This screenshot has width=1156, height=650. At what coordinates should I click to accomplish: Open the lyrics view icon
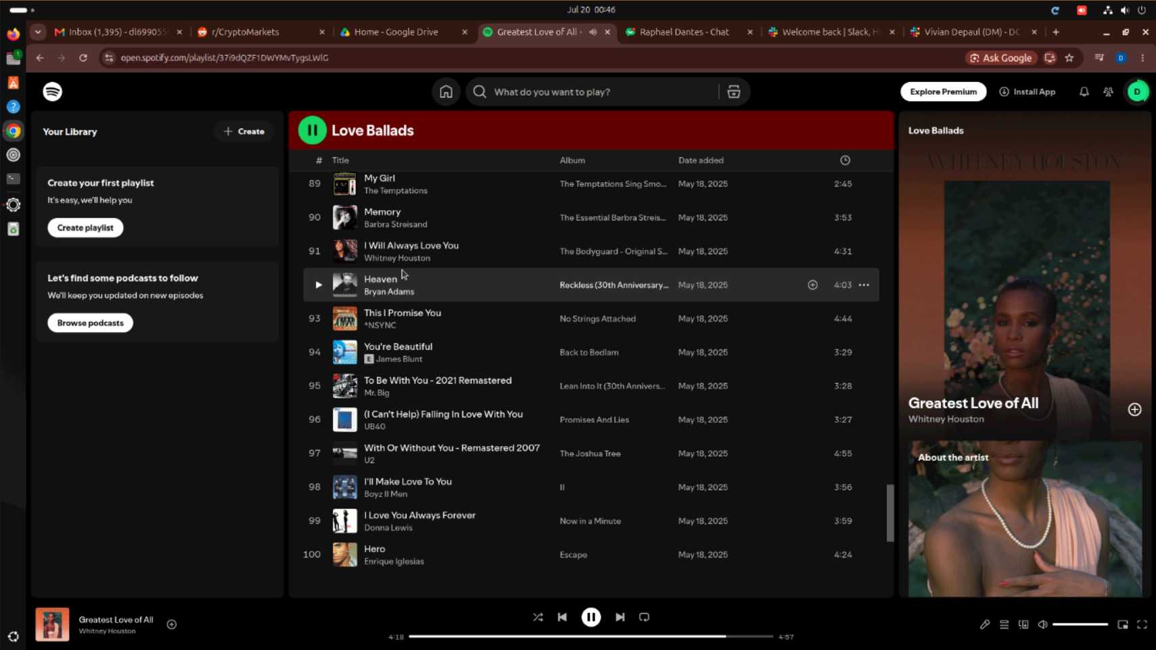point(984,625)
